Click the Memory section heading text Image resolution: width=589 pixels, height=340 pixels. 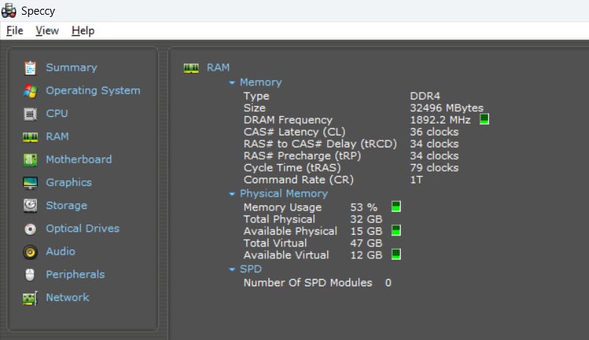pos(261,82)
